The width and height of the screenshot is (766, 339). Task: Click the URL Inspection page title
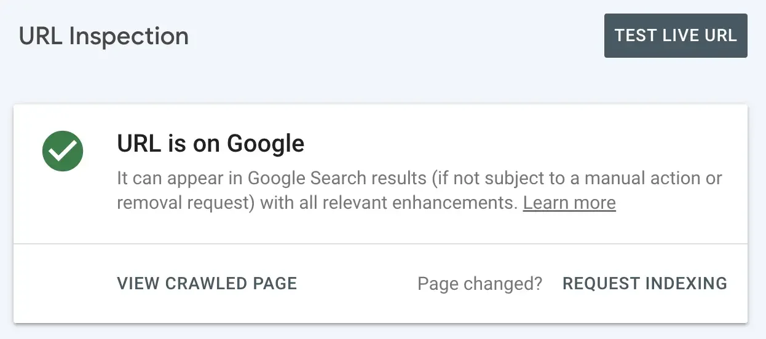point(104,36)
